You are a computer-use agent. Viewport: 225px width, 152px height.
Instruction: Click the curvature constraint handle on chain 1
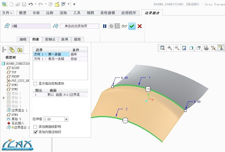click(x=148, y=89)
